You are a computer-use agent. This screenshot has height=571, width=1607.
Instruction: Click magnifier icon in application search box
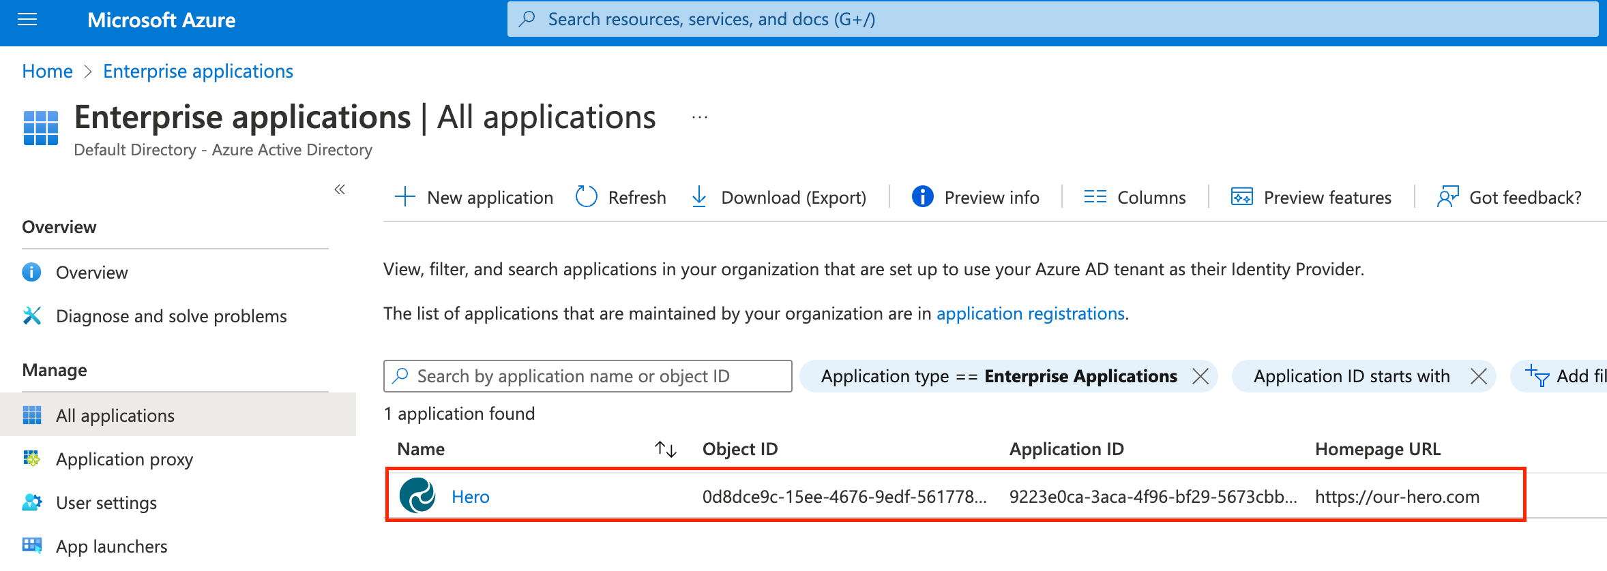(x=401, y=375)
